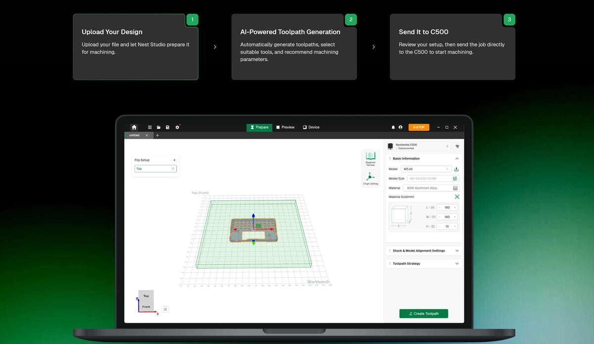This screenshot has height=344, width=594.
Task: Open the Upload Your Design step card
Action: [136, 47]
